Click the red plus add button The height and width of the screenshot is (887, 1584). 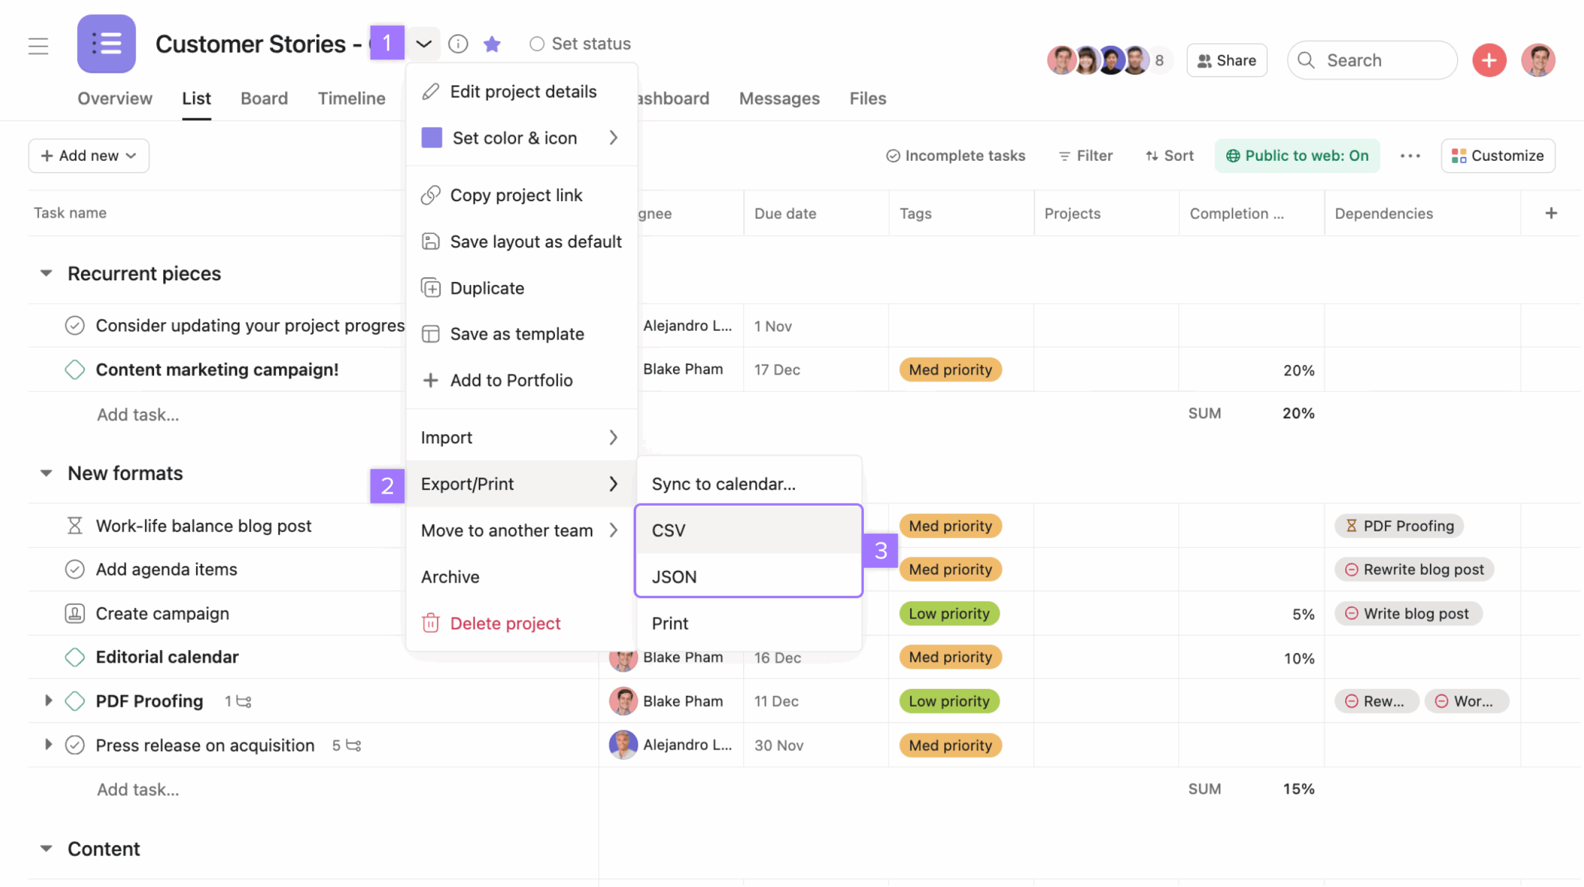click(1489, 60)
